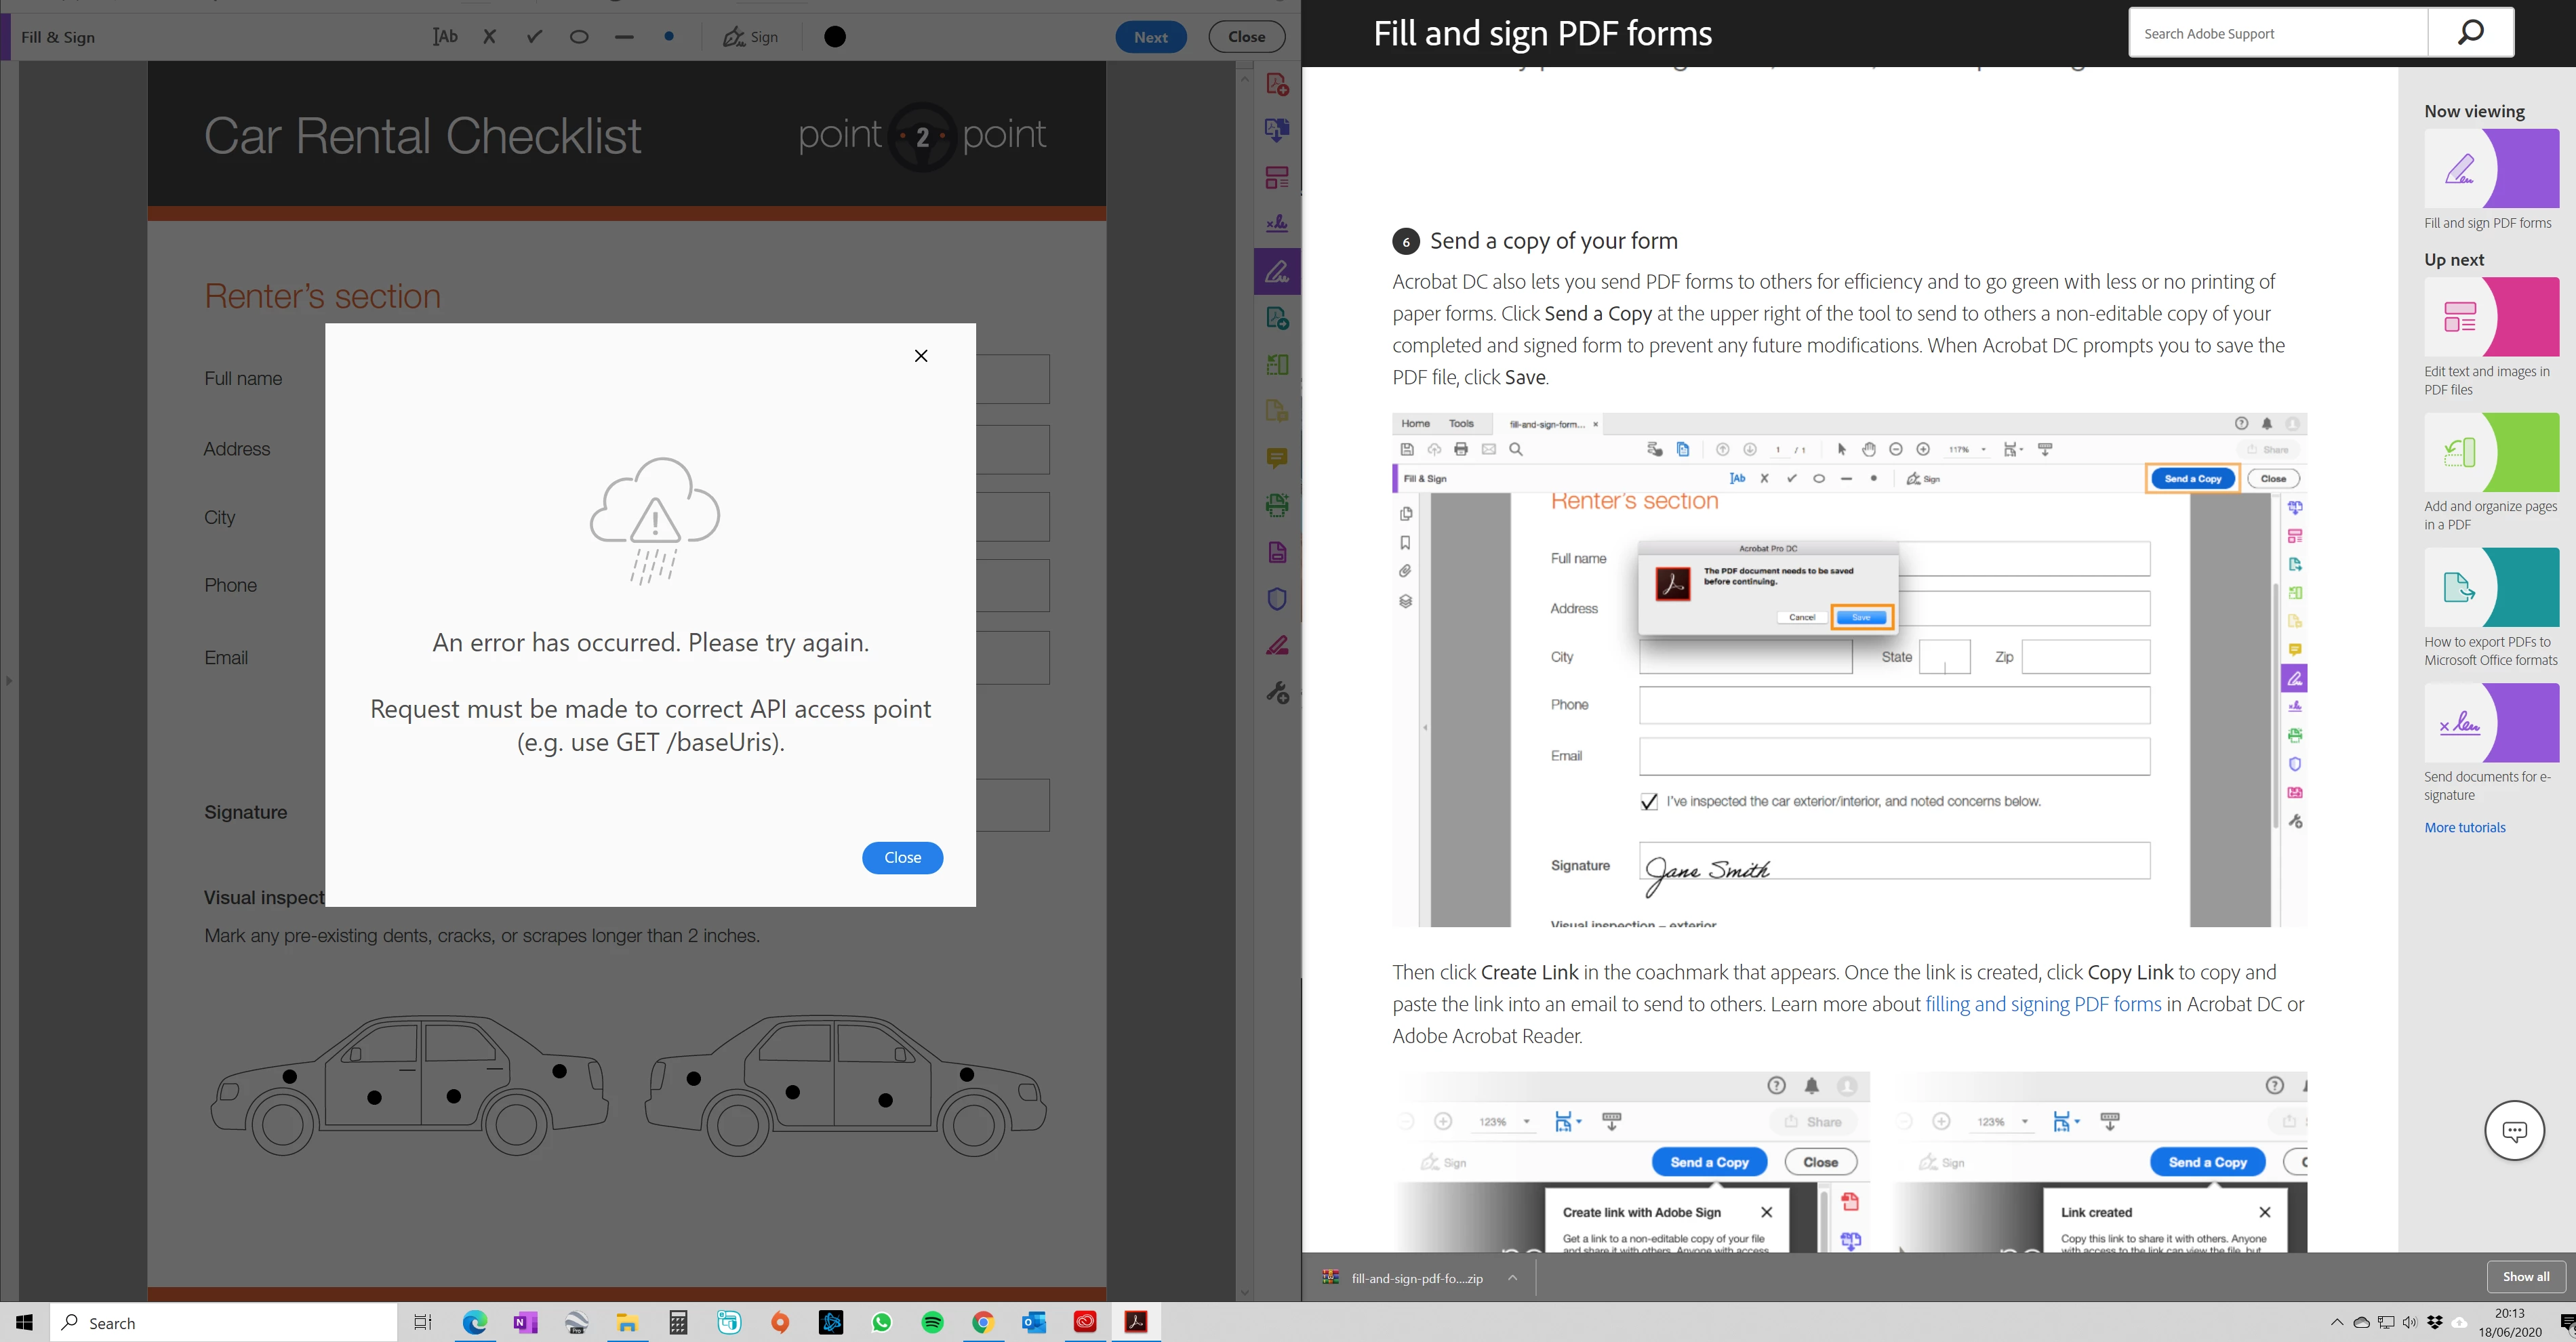This screenshot has height=1342, width=2576.
Task: Select the Add Text tool in Fill & Sign toolbar
Action: pyautogui.click(x=445, y=37)
